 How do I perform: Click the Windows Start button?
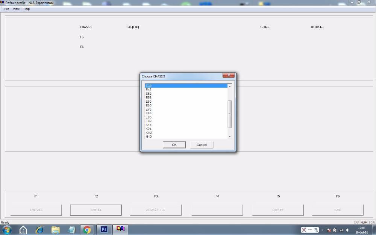(x=7, y=230)
